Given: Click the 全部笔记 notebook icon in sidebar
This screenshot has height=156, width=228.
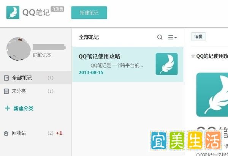Looking at the screenshot, I should coord(6,78).
